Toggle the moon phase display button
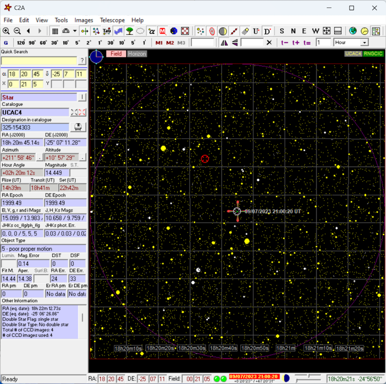The image size is (386, 384). [223, 31]
